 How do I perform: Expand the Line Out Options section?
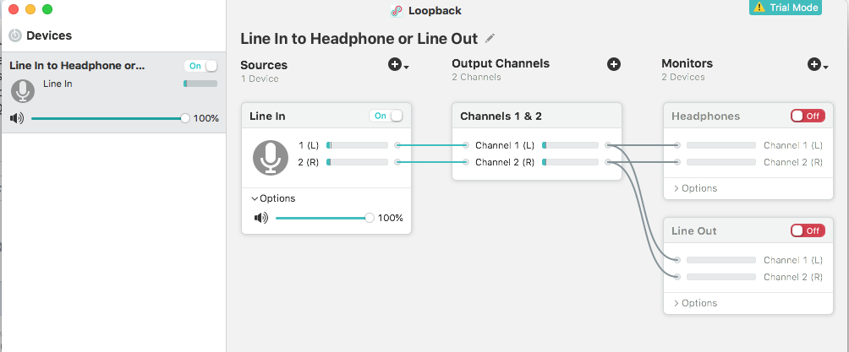(695, 303)
